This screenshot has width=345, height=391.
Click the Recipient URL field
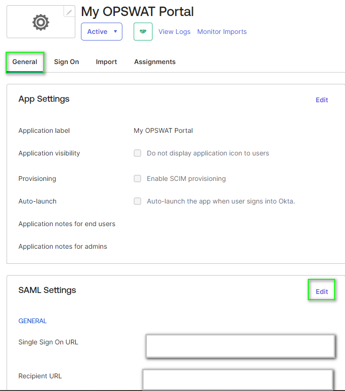(x=238, y=380)
